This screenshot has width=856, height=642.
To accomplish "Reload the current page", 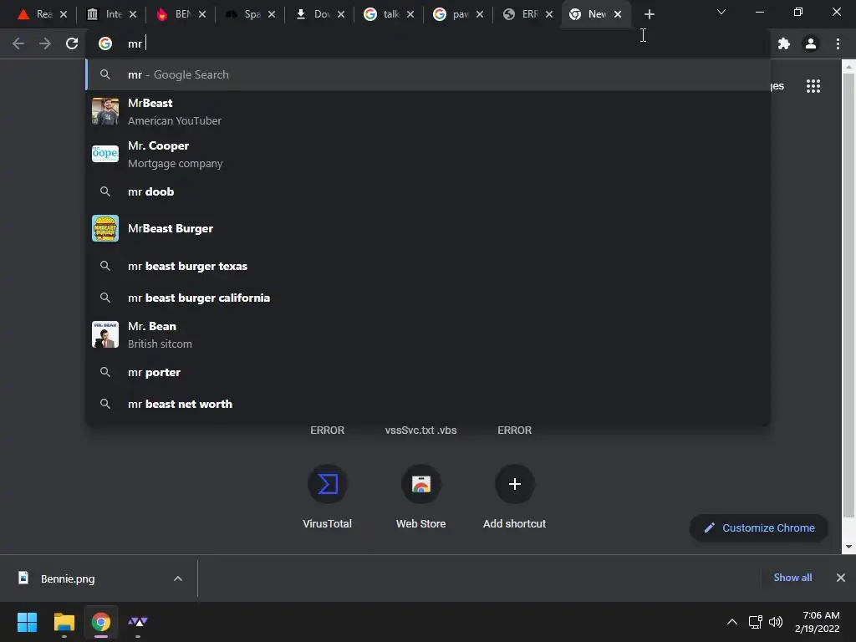I will (72, 43).
